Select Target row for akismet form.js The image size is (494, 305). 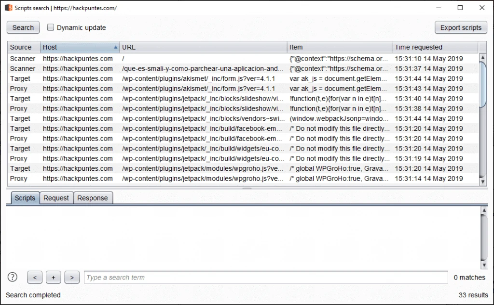pyautogui.click(x=243, y=79)
